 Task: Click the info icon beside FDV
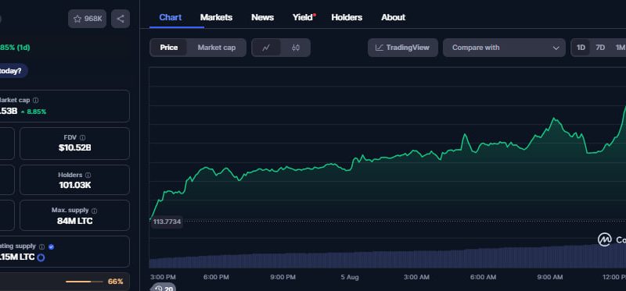[x=82, y=138]
